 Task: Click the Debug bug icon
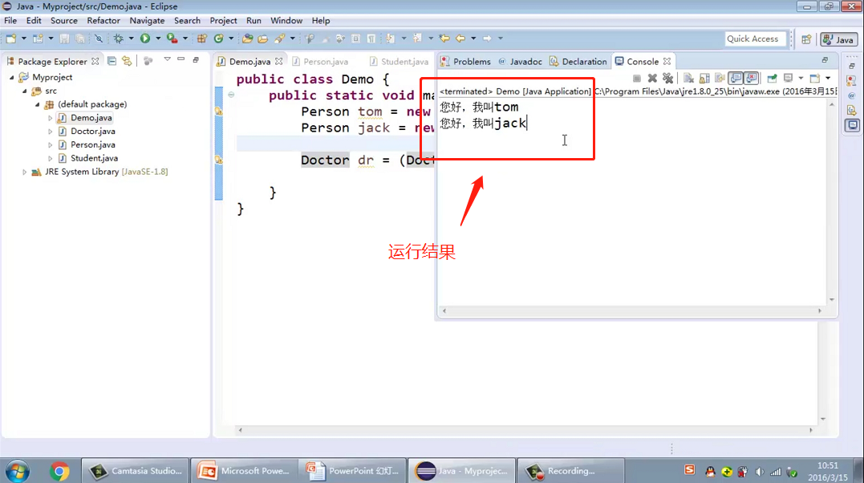point(118,39)
